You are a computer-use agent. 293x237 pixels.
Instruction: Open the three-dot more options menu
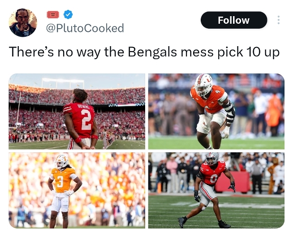[278, 20]
